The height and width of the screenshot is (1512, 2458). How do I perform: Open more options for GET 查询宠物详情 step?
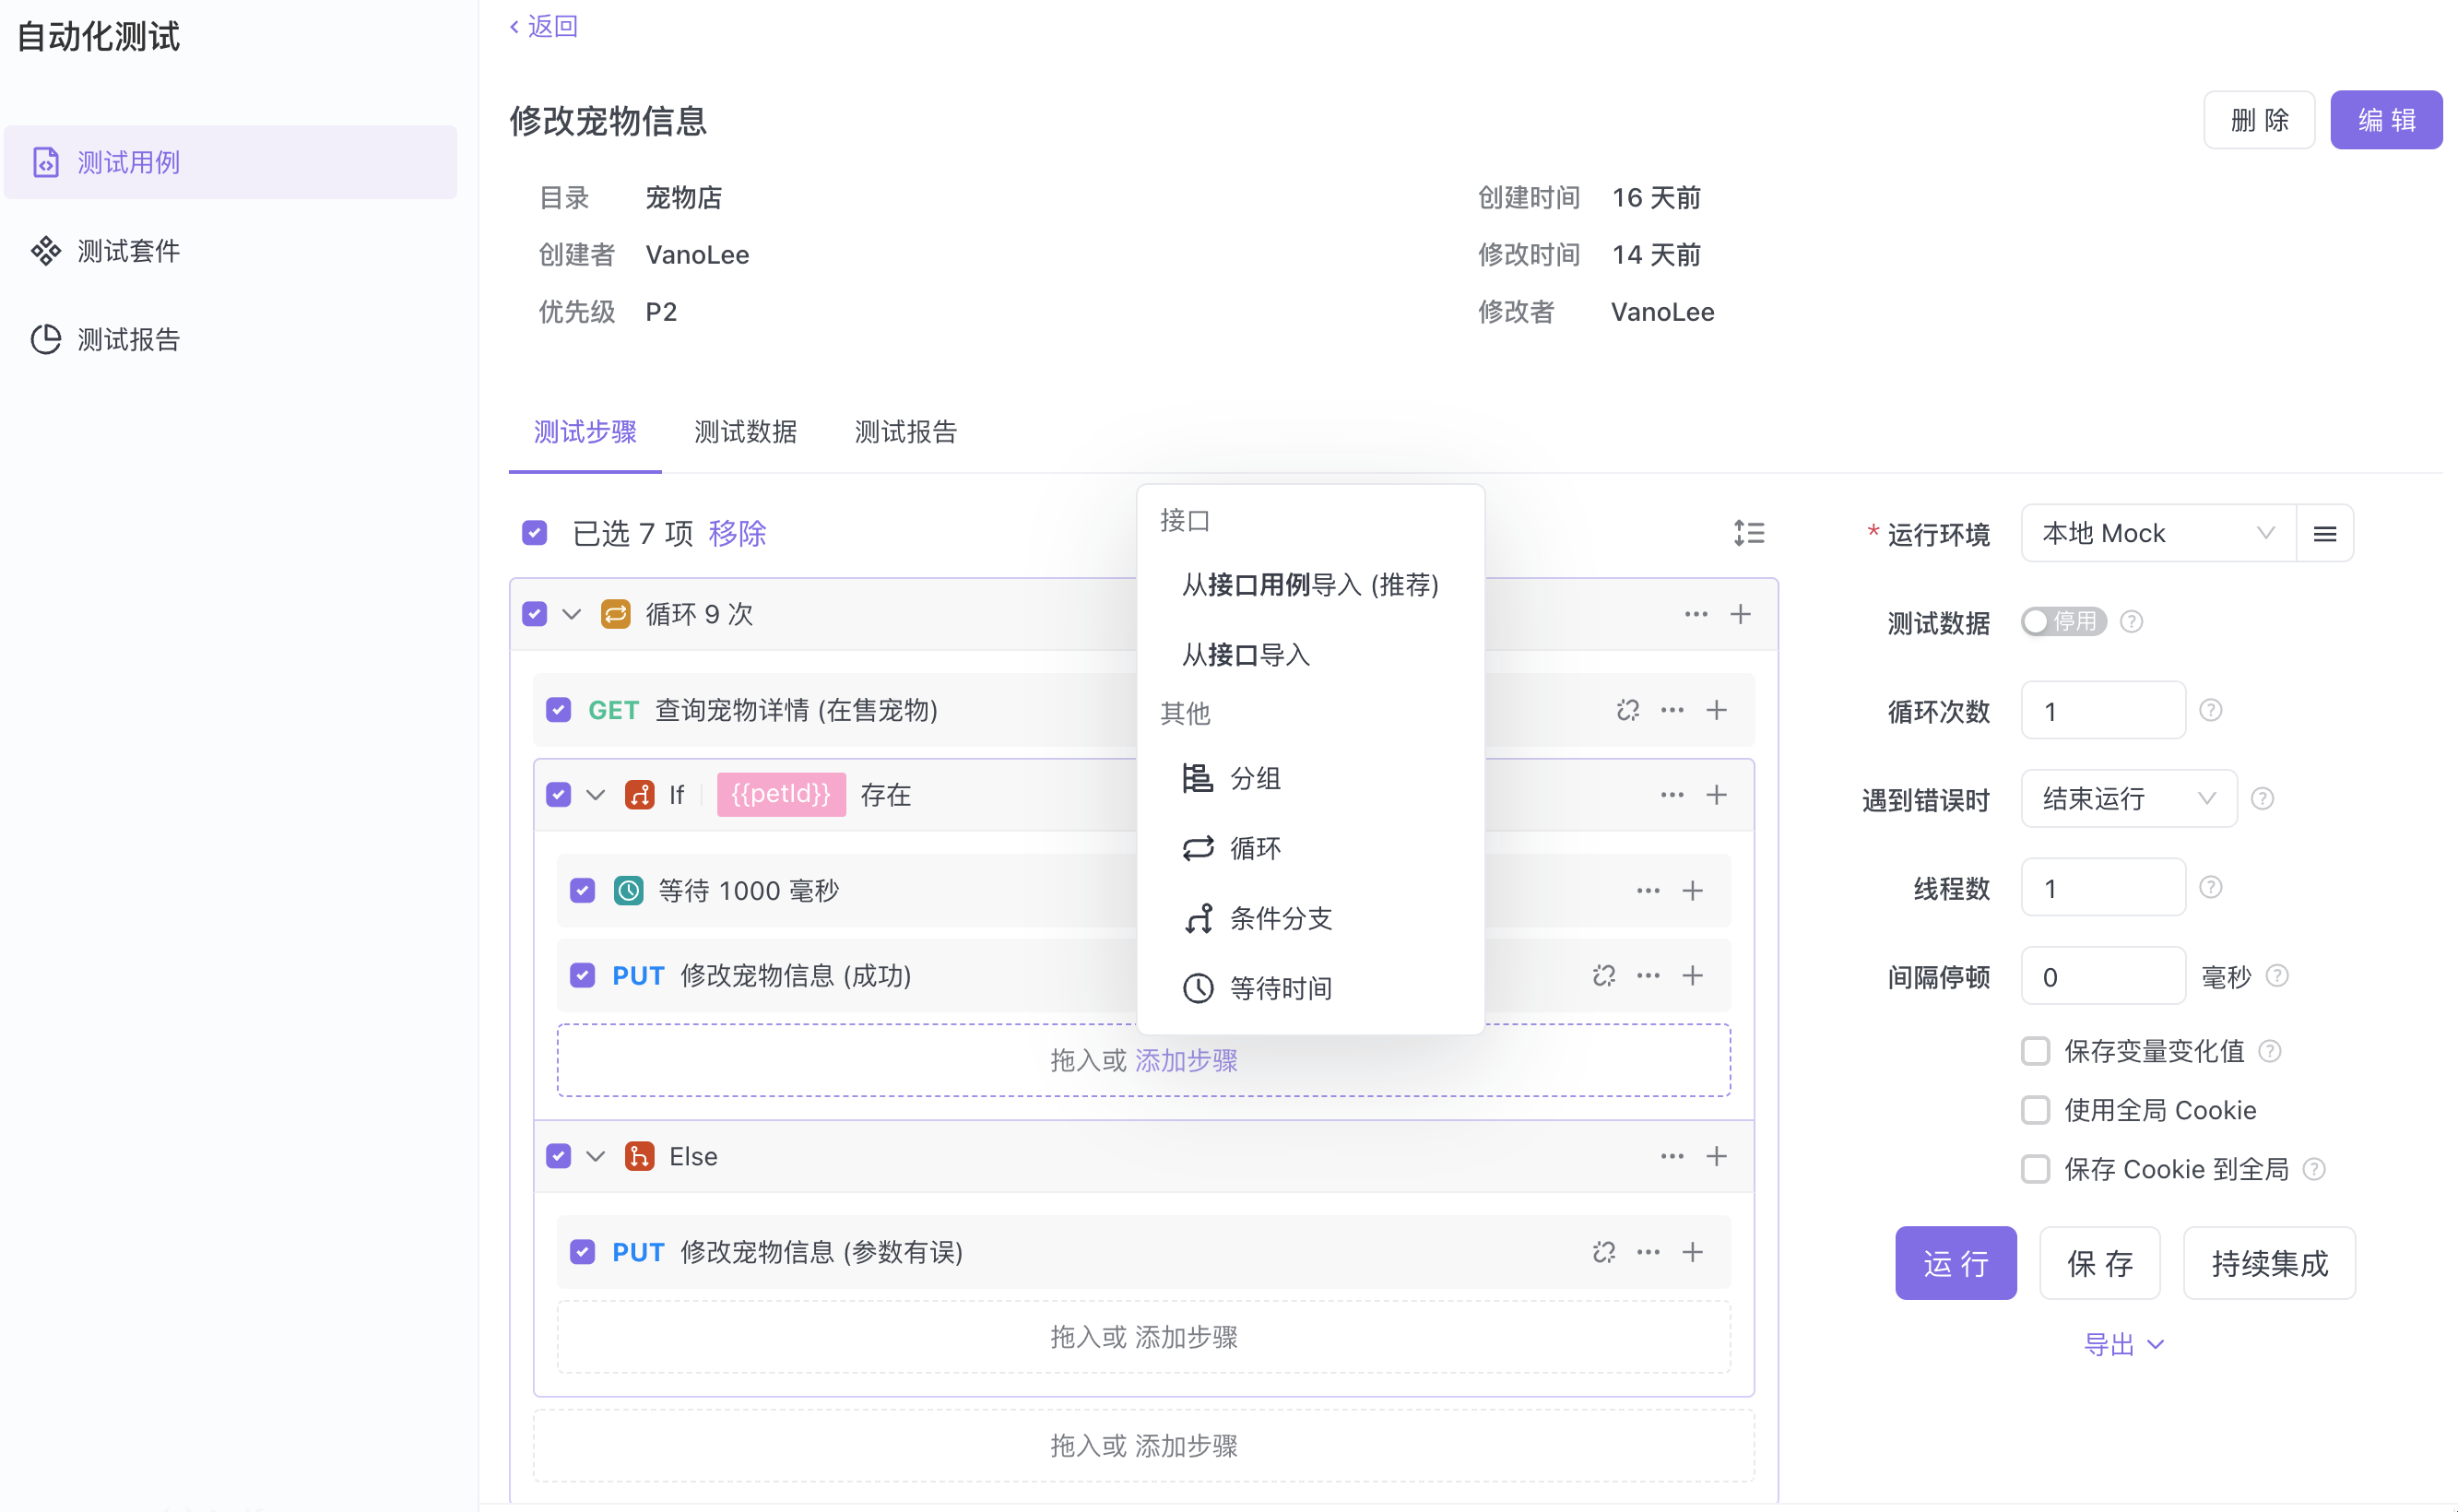coord(1672,710)
